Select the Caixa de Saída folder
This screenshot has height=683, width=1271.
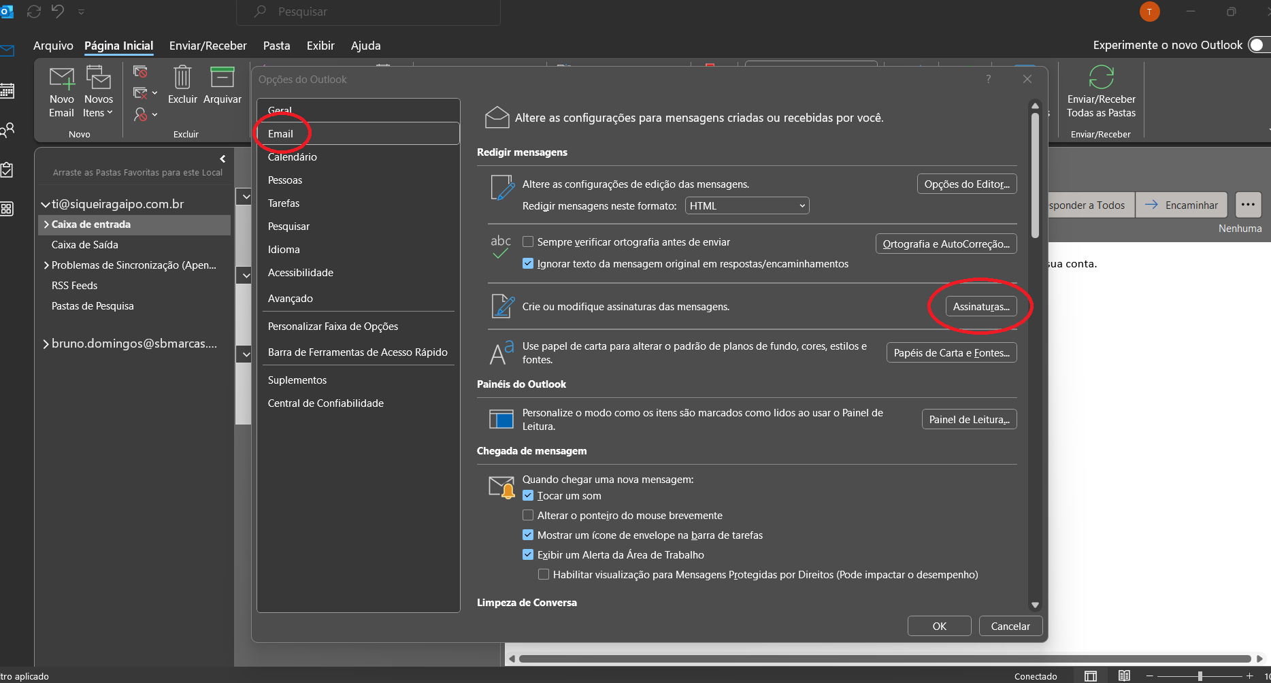click(134, 245)
